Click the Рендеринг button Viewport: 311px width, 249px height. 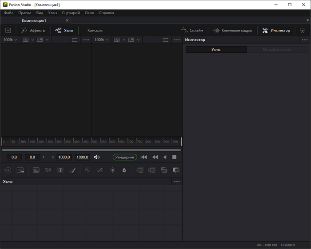125,157
